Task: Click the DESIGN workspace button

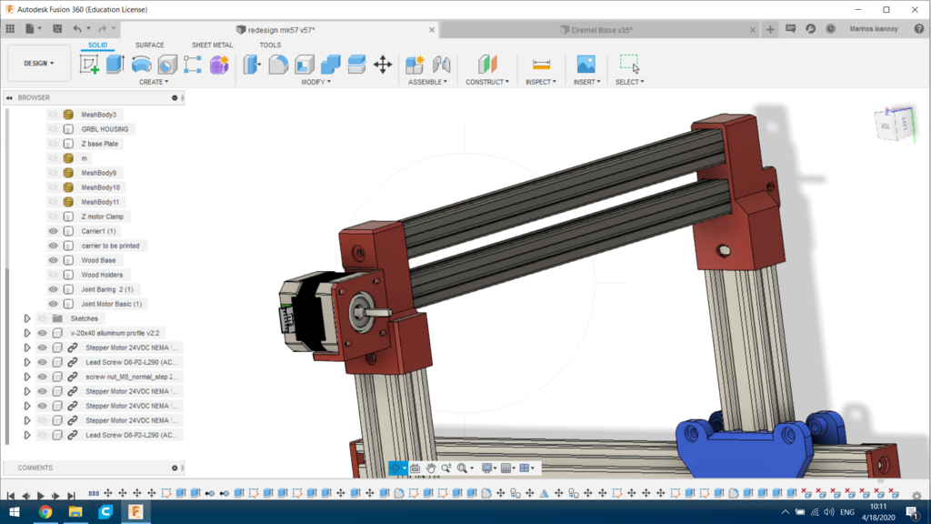Action: (38, 63)
